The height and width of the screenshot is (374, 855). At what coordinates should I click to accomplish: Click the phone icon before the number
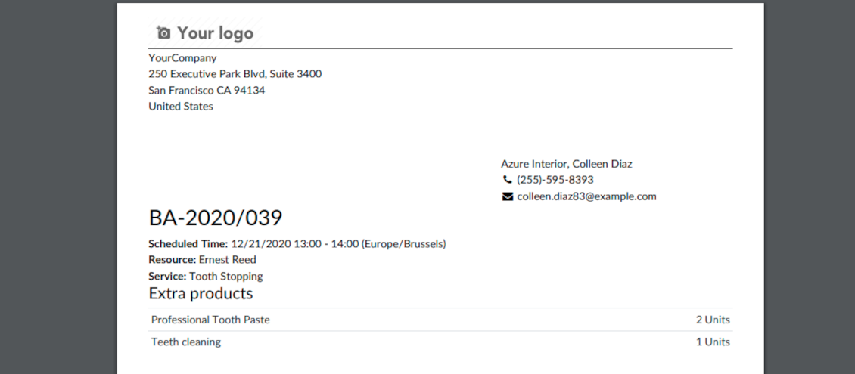[507, 180]
